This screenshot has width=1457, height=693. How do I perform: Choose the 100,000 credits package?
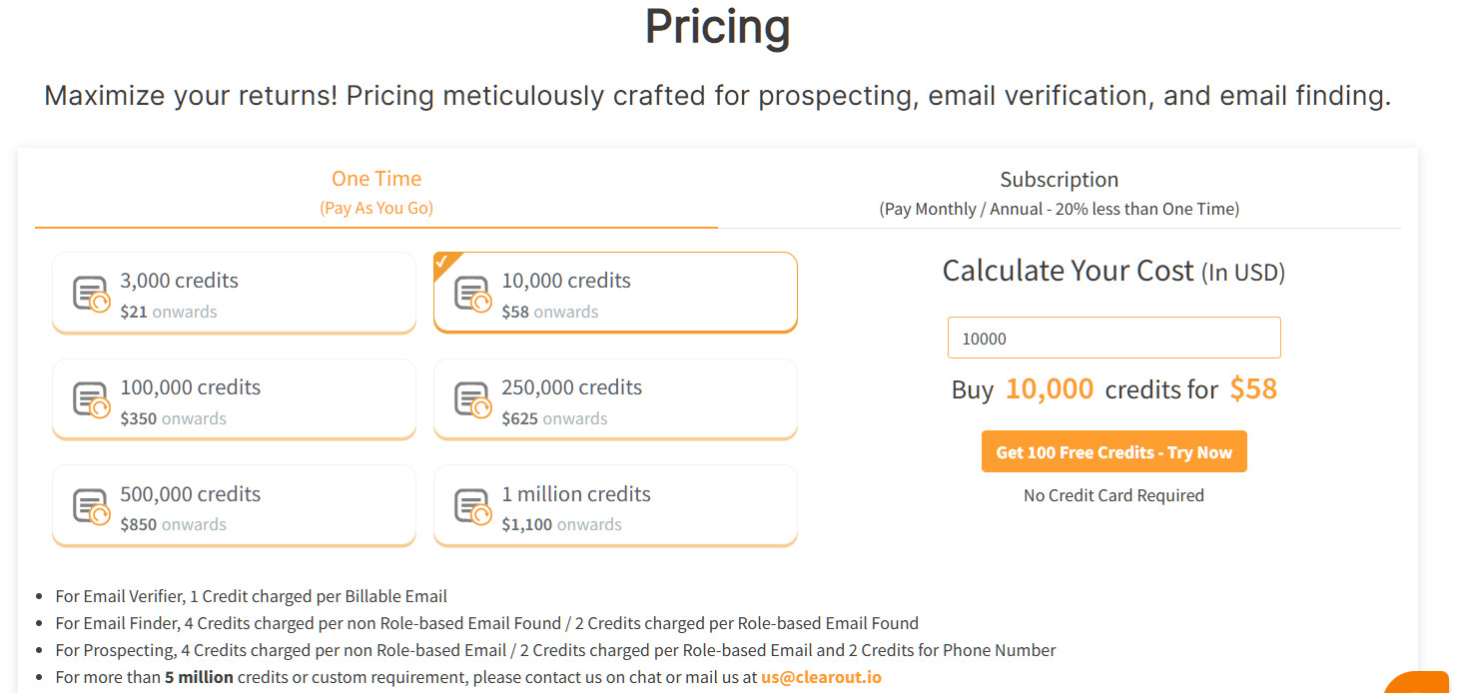[x=234, y=399]
